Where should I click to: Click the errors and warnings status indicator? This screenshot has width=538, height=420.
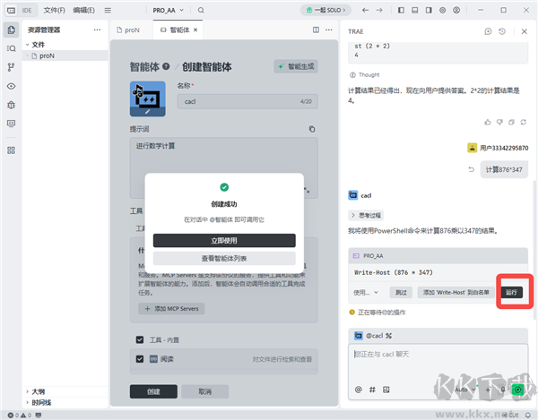[20, 415]
